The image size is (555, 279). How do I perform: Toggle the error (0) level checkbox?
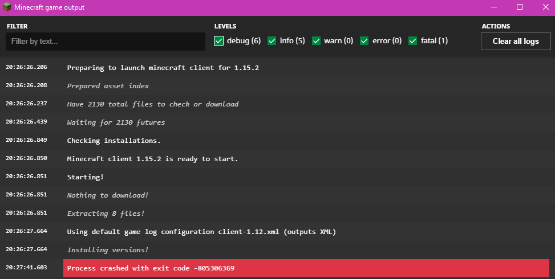tap(364, 41)
